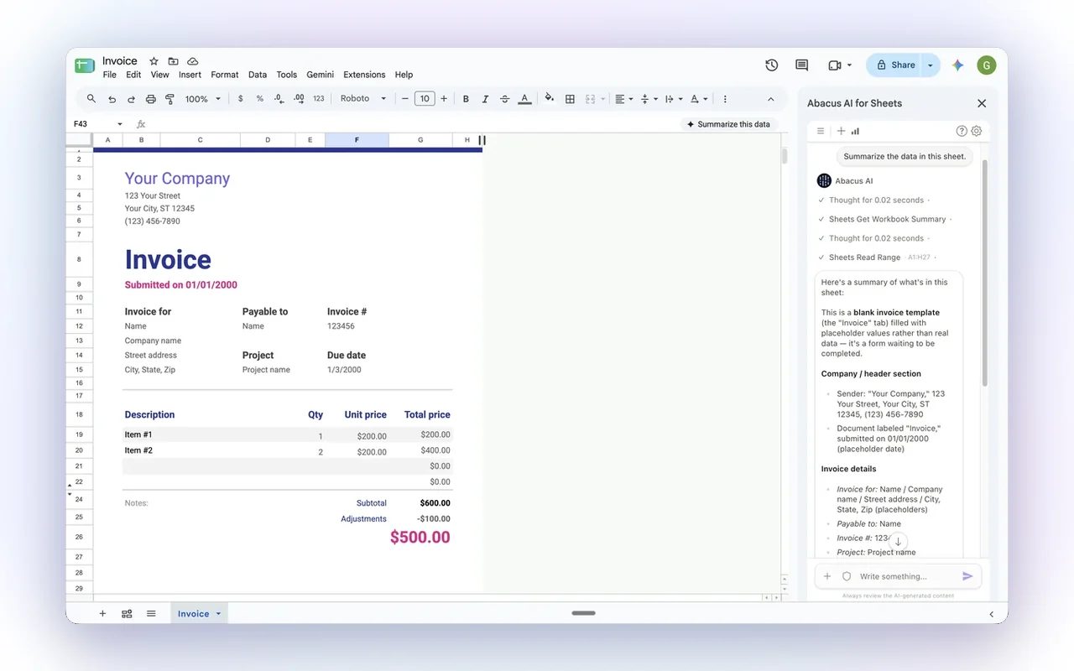Open the Invoice sheet tab dropdown arrow
1074x671 pixels.
219,614
